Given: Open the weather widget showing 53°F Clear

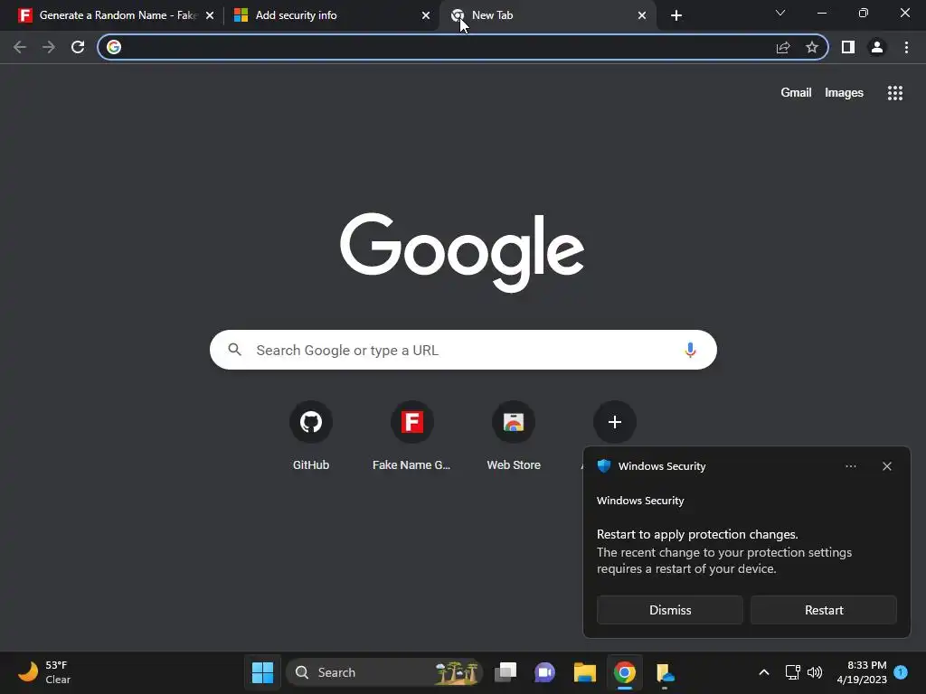Looking at the screenshot, I should pyautogui.click(x=45, y=672).
